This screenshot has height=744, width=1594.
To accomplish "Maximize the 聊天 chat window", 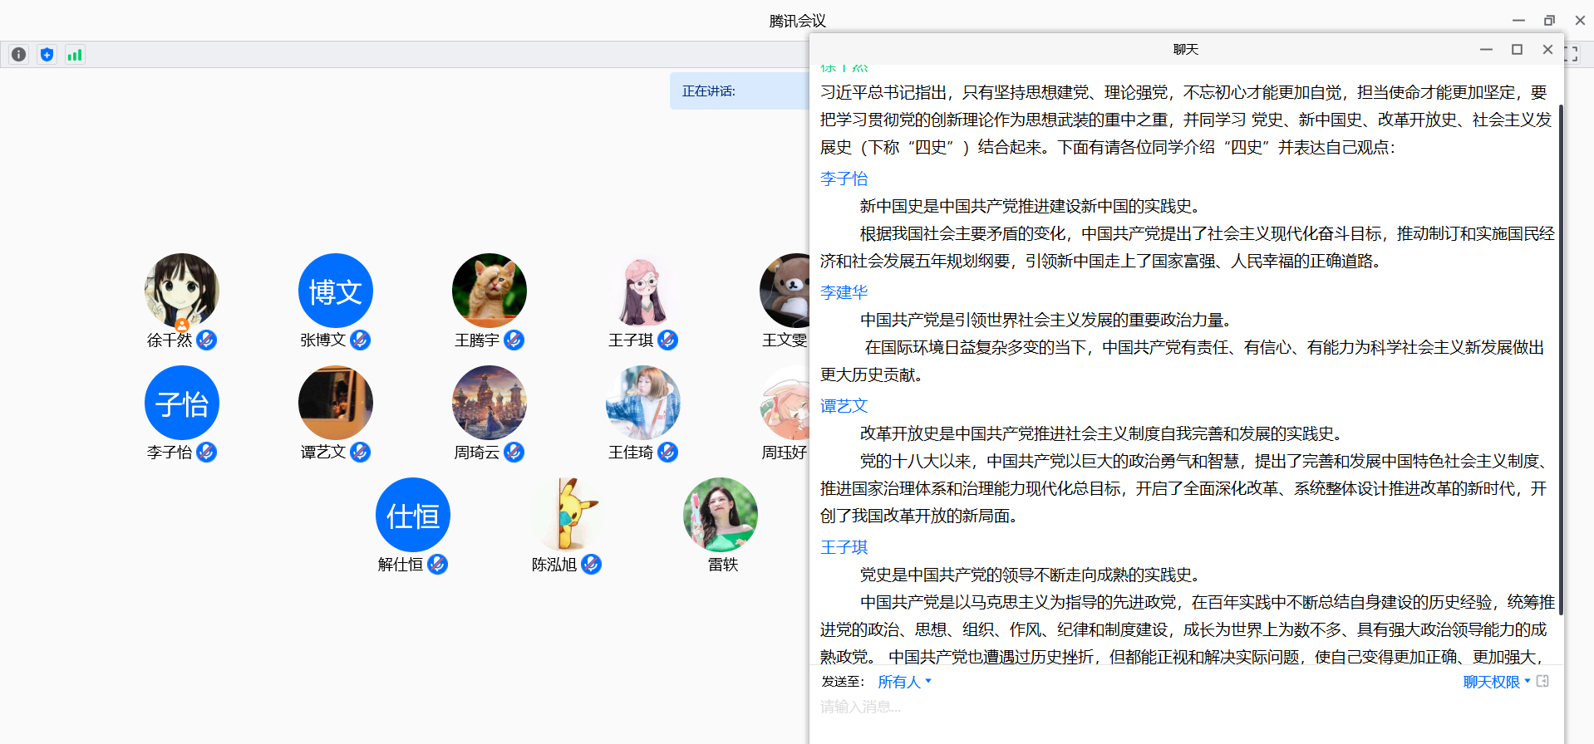I will (1517, 50).
